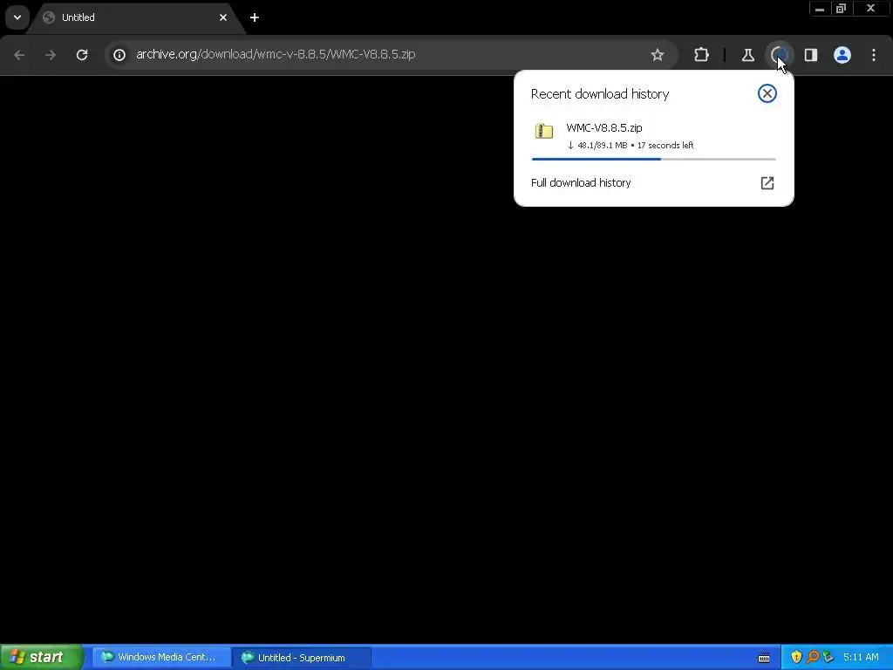893x670 pixels.
Task: Click the magnifier tray icon
Action: point(813,657)
